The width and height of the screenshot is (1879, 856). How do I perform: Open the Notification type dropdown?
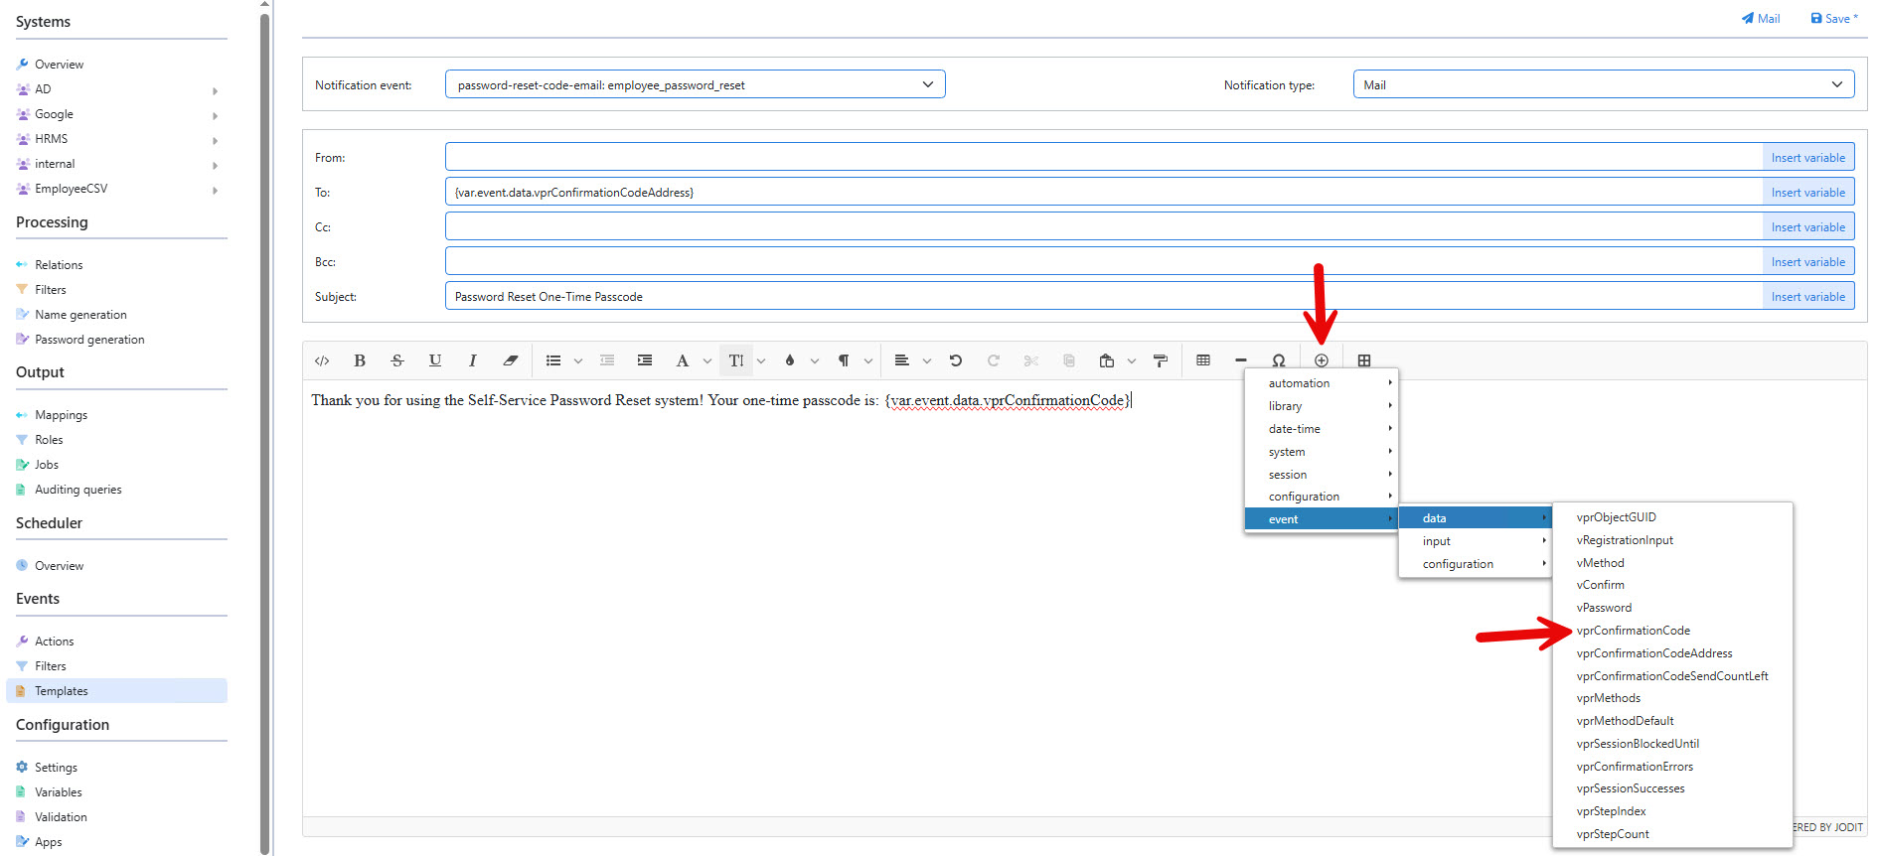click(1604, 84)
